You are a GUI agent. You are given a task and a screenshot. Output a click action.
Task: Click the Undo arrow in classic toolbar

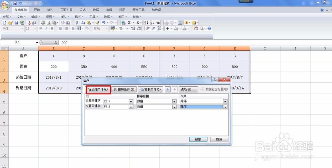104,23
